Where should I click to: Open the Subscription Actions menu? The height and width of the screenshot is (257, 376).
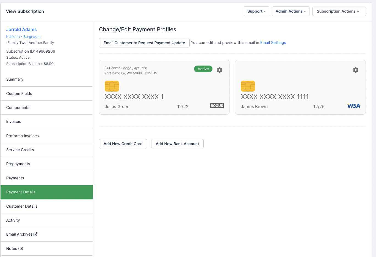coord(339,11)
